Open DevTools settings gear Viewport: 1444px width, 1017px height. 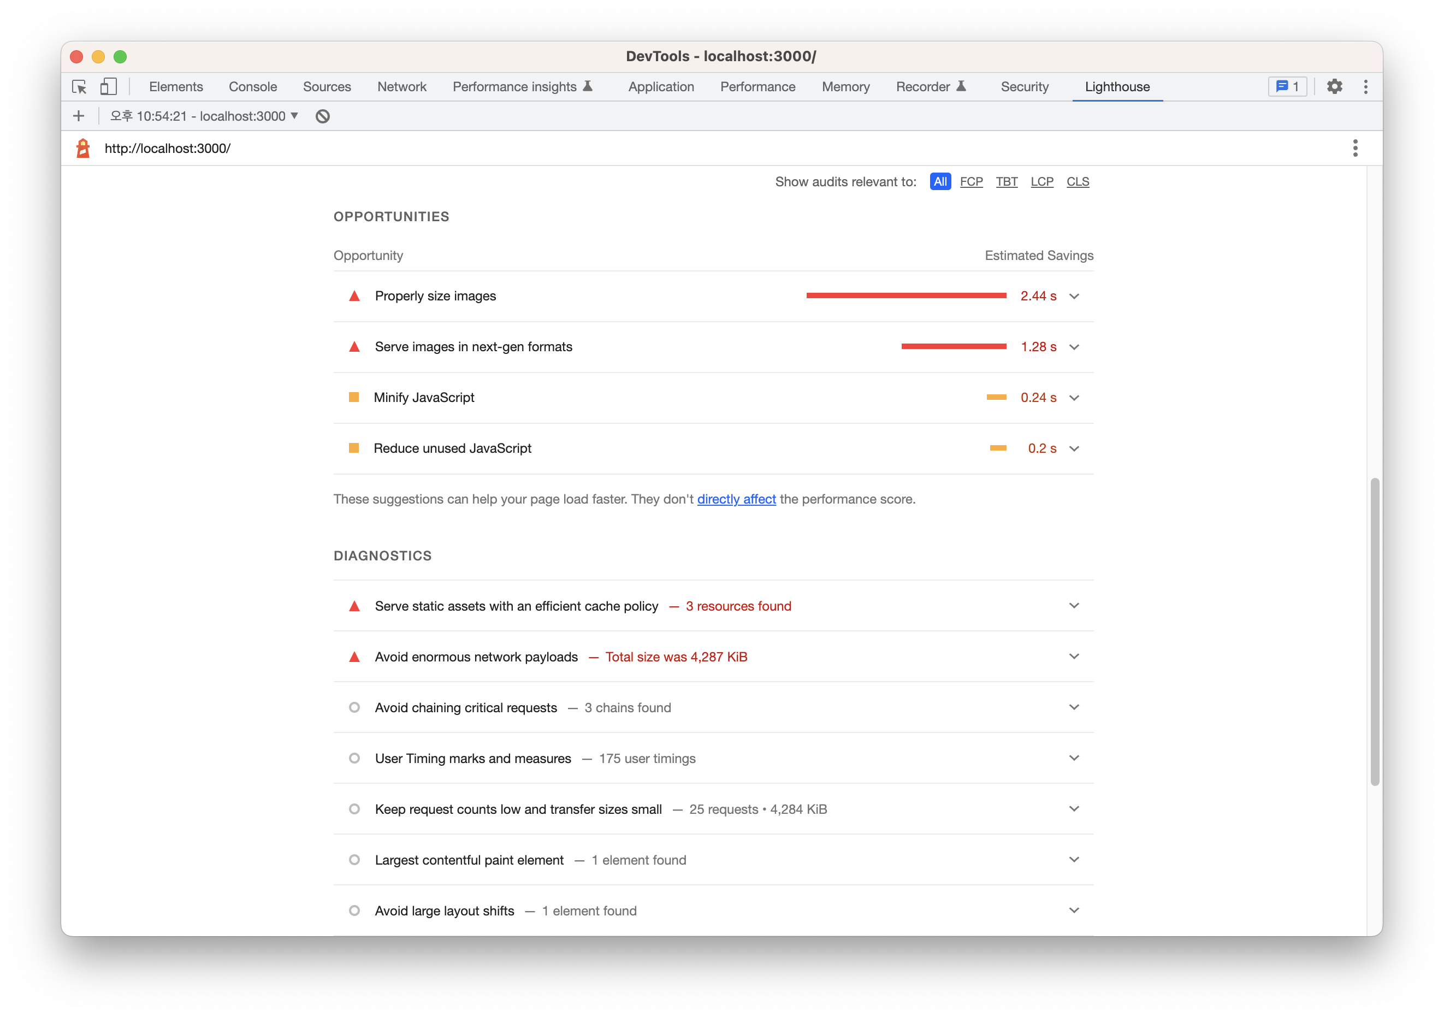point(1335,87)
